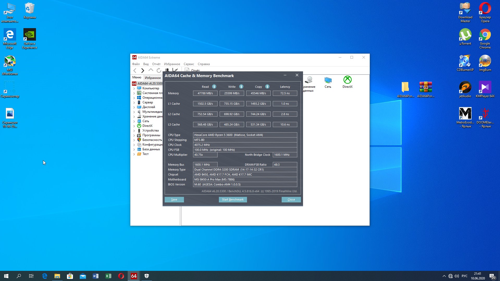
Task: Click the CPU Type field
Action: tap(245, 135)
